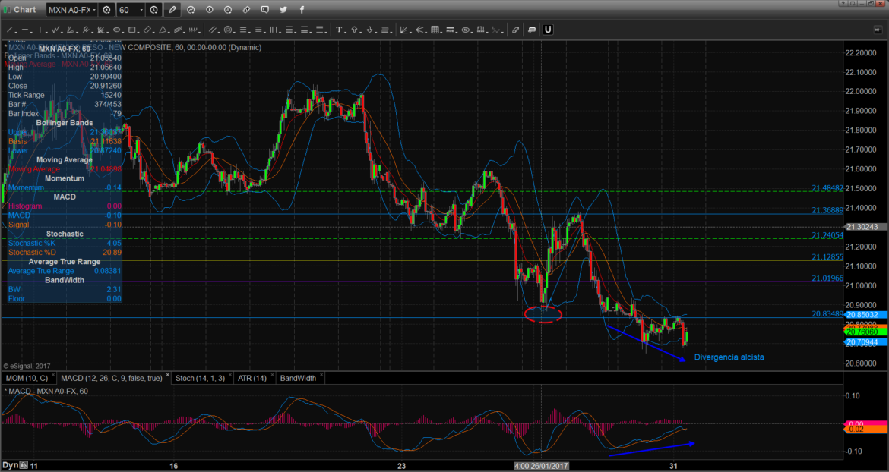Select the concentric circles tool
This screenshot has height=472, width=889.
click(x=228, y=30)
